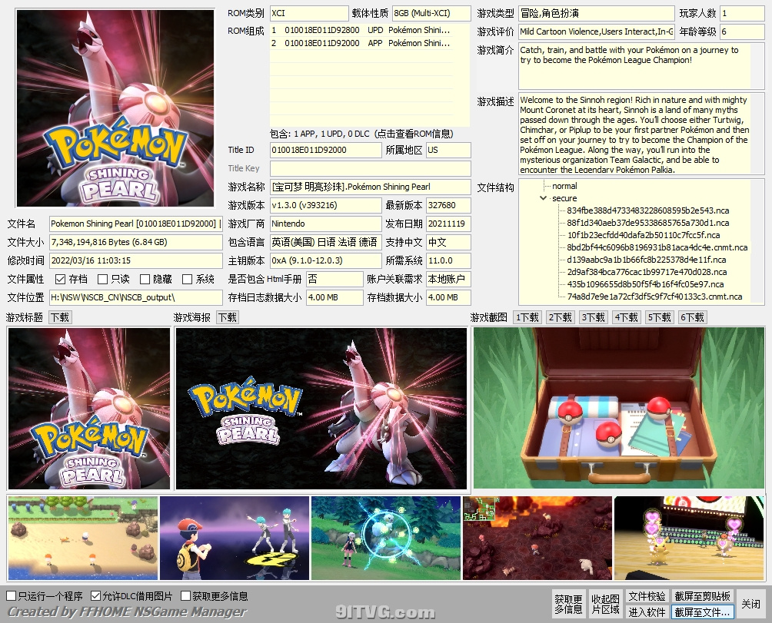Screen dimensions: 772x623
Task: Open the wide Palkia poster image
Action: [x=321, y=409]
